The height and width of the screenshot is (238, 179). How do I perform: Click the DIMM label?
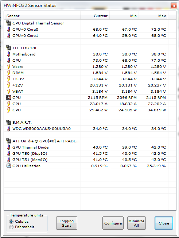pyautogui.click(x=18, y=73)
